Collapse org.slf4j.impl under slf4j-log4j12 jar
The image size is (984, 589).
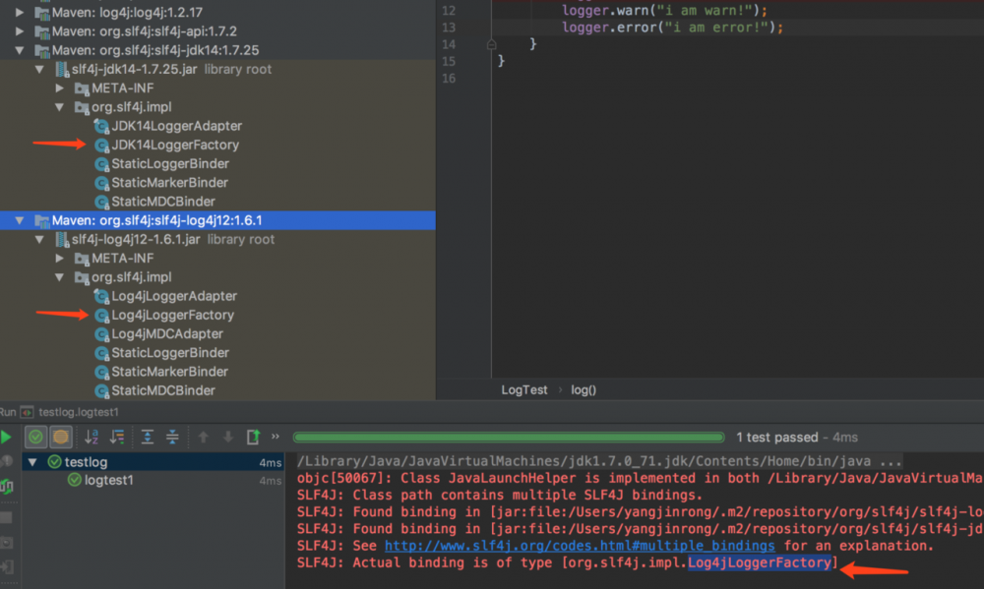click(x=60, y=277)
